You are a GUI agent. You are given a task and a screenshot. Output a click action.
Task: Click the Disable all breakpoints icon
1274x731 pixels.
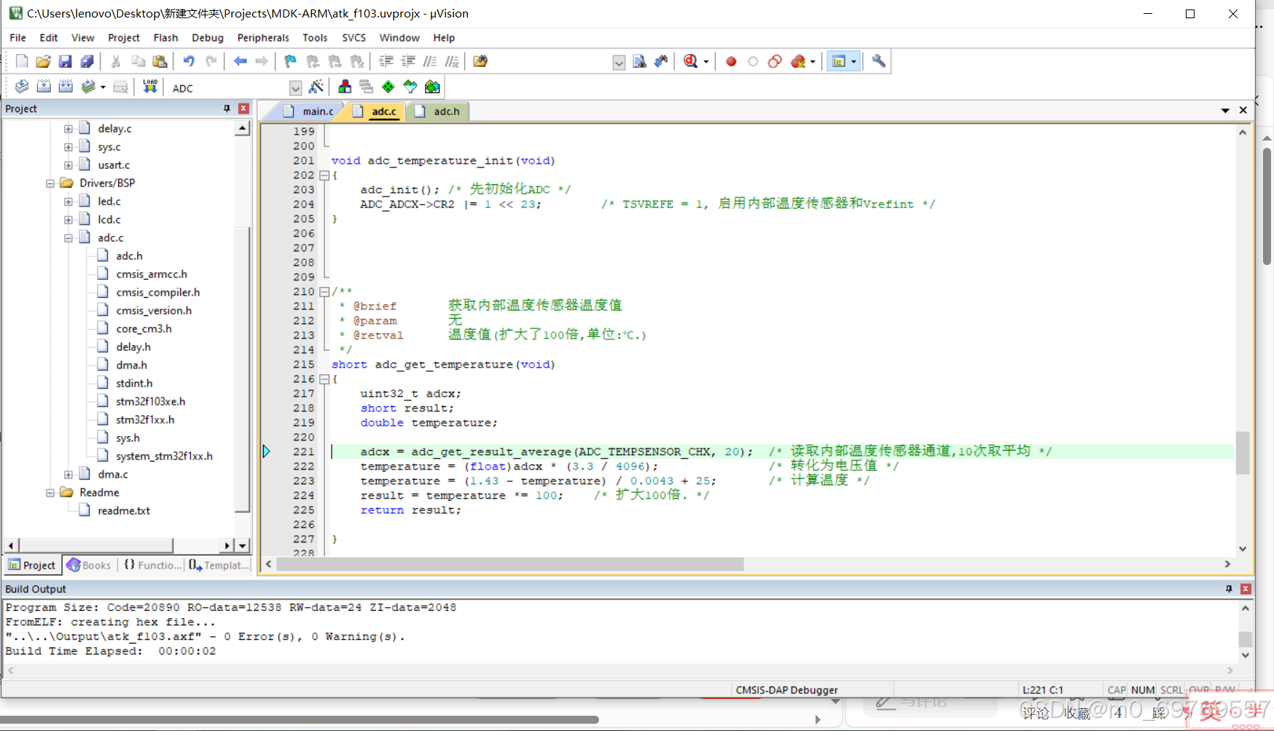[x=775, y=61]
